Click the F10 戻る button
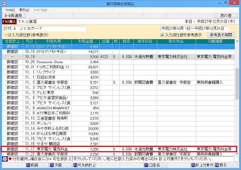 point(226,165)
